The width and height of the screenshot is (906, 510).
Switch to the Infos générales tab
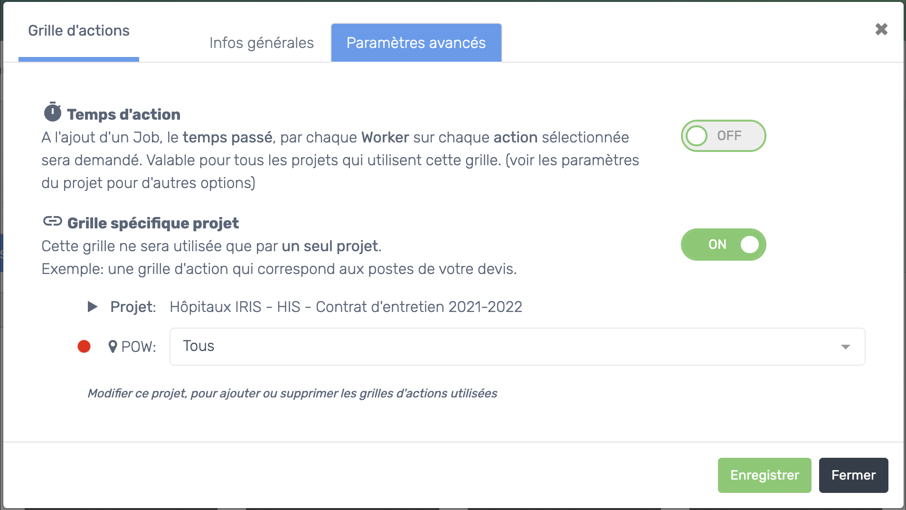point(262,43)
